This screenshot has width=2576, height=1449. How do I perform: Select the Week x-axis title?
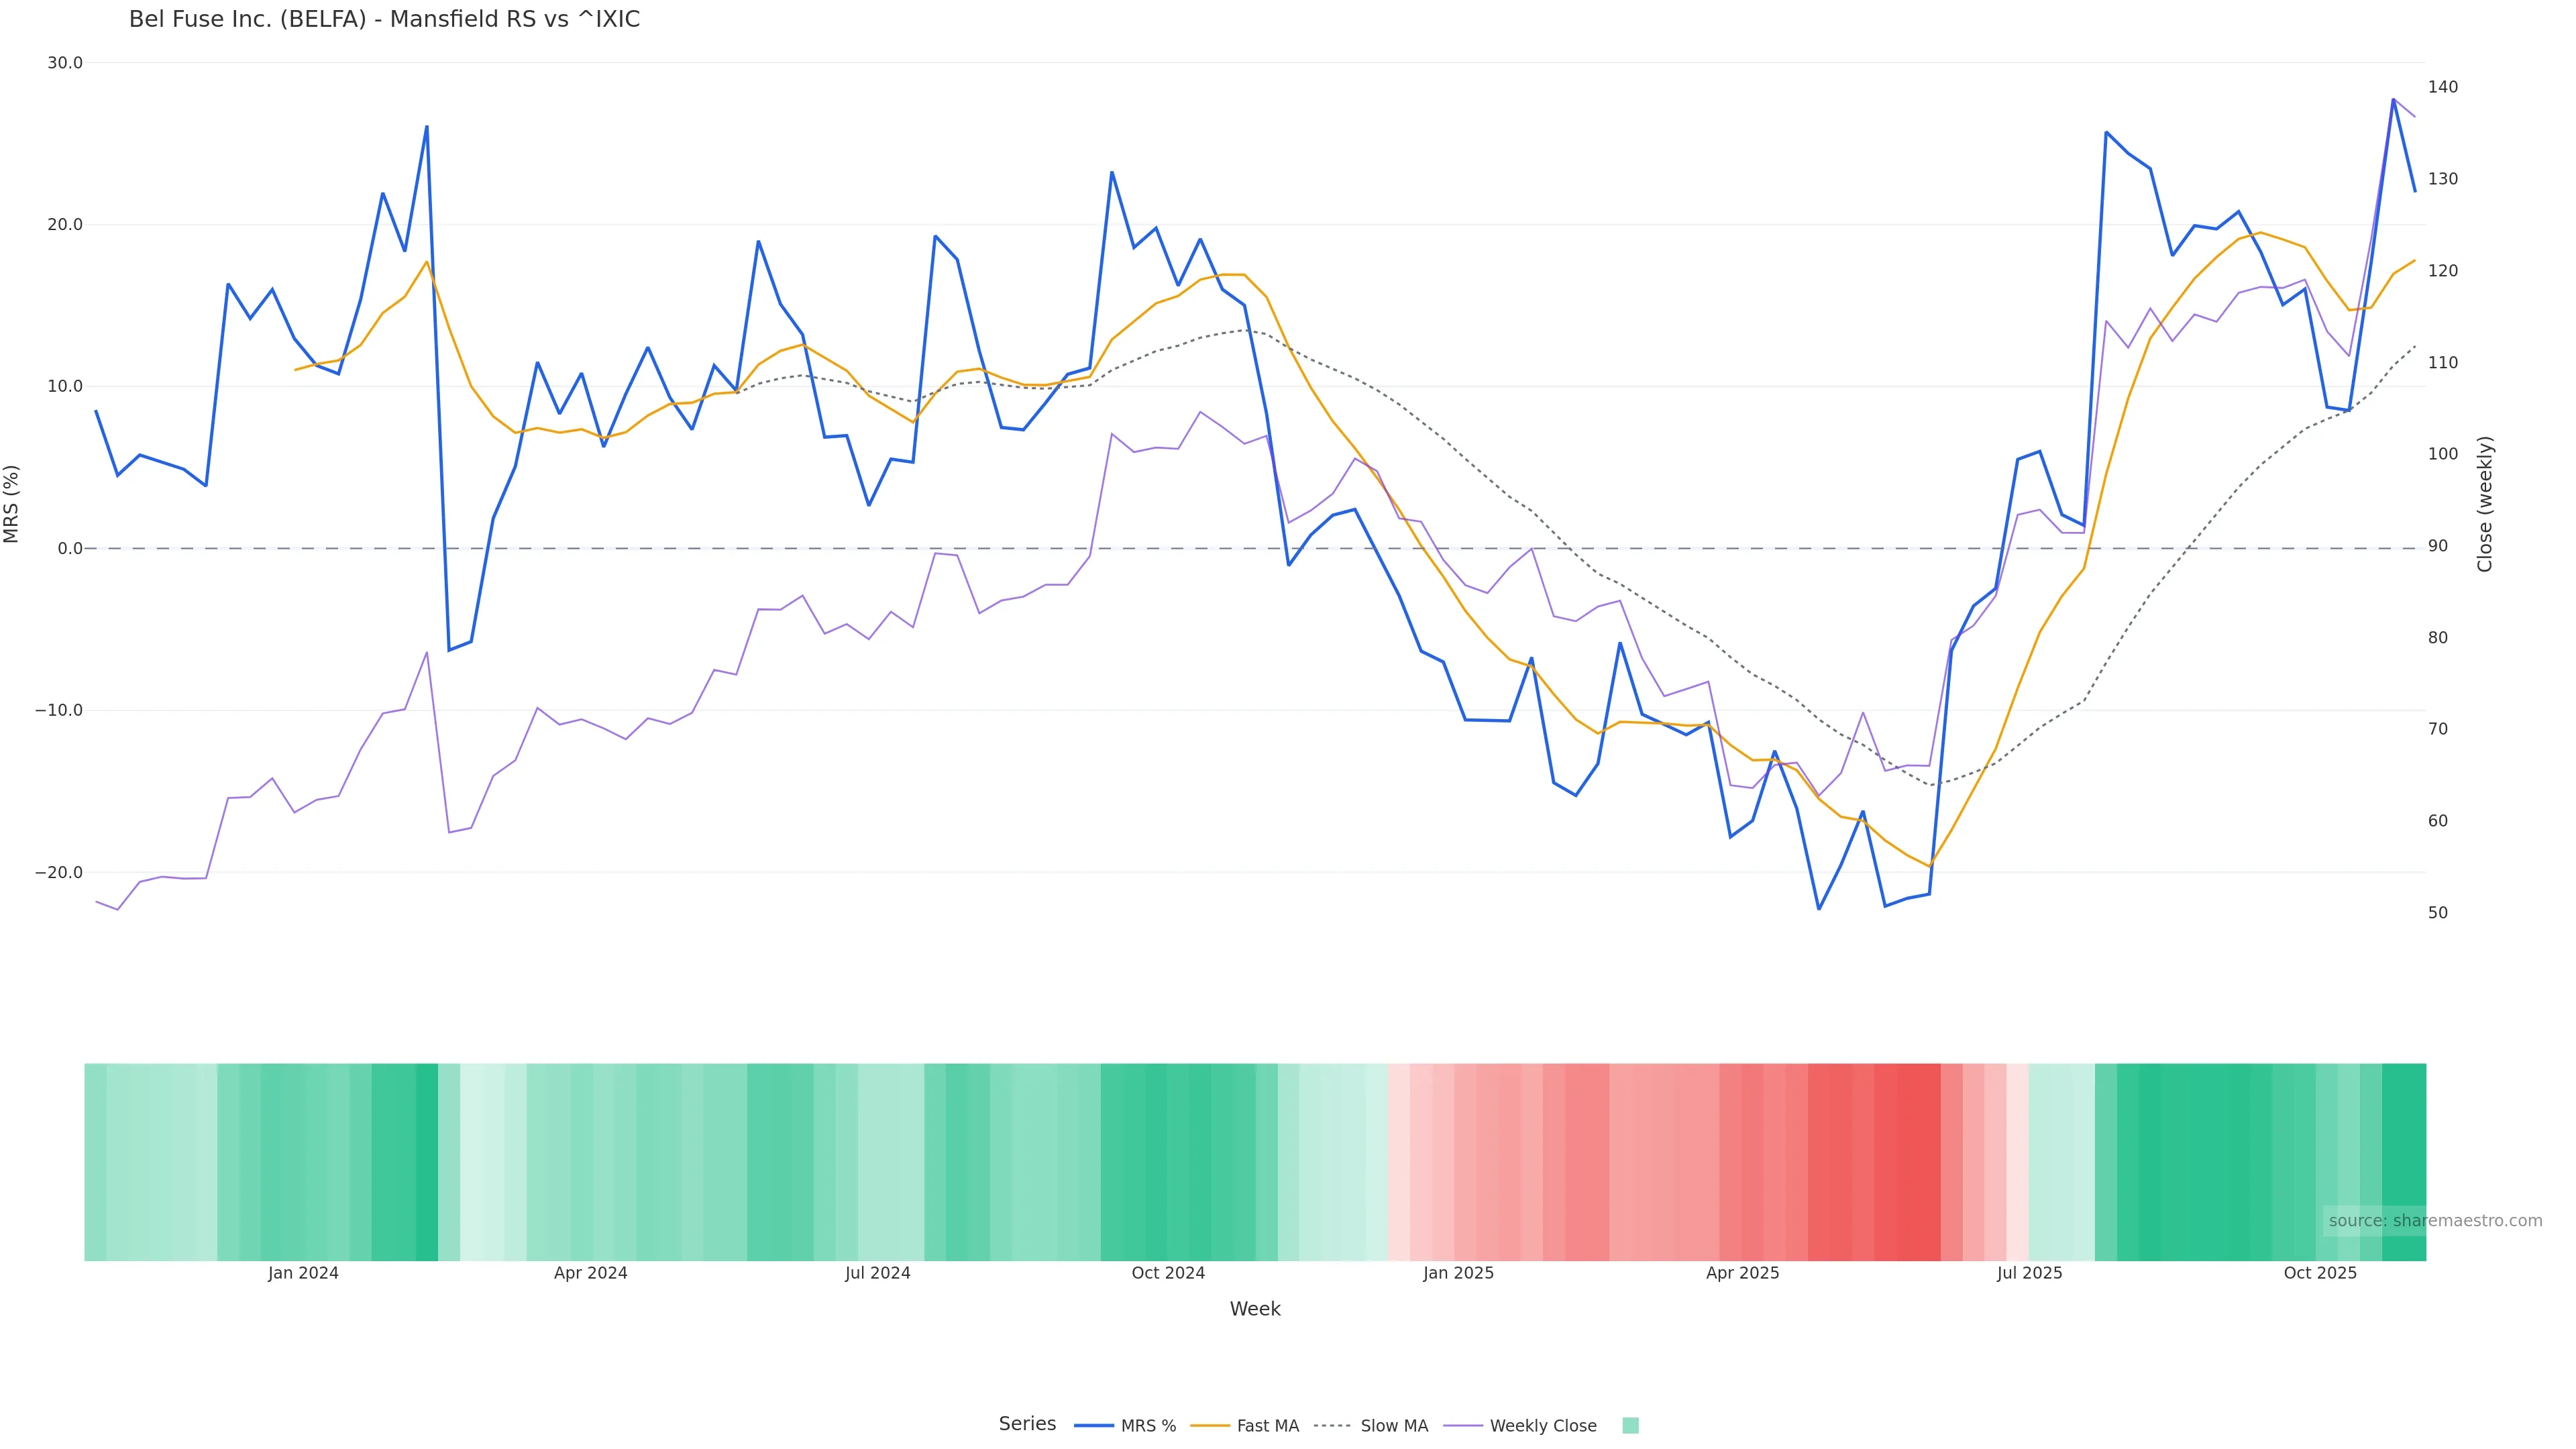pos(1254,1309)
